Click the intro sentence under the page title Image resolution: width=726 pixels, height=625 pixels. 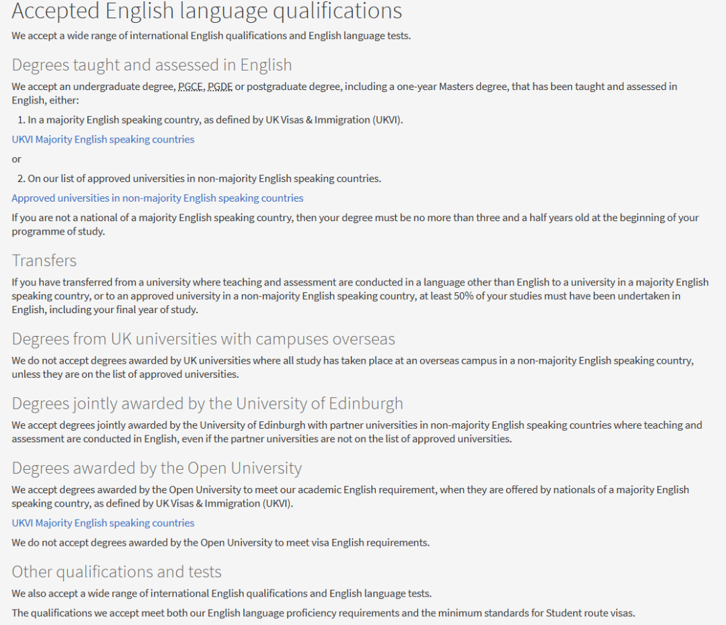(211, 36)
